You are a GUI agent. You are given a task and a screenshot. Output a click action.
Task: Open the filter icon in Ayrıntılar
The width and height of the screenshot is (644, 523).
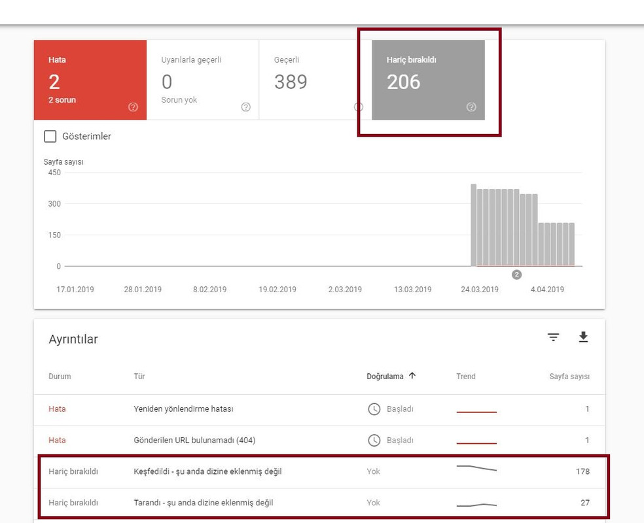coord(553,337)
